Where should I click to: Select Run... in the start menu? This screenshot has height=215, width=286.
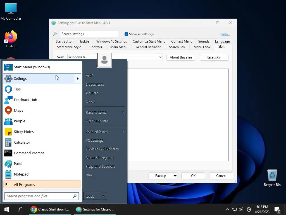tap(105, 175)
